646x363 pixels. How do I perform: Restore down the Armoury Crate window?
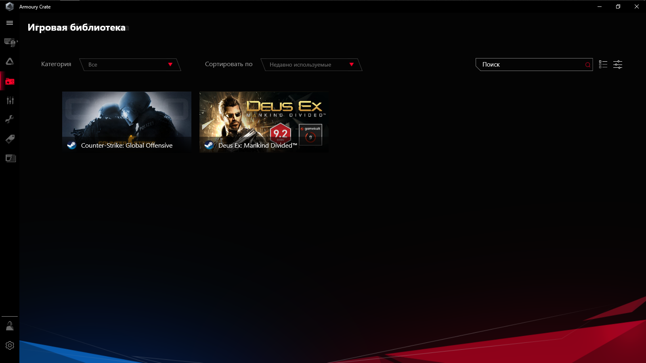[x=618, y=6]
